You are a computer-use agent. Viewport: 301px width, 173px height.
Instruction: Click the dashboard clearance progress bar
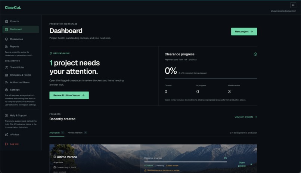211,79
